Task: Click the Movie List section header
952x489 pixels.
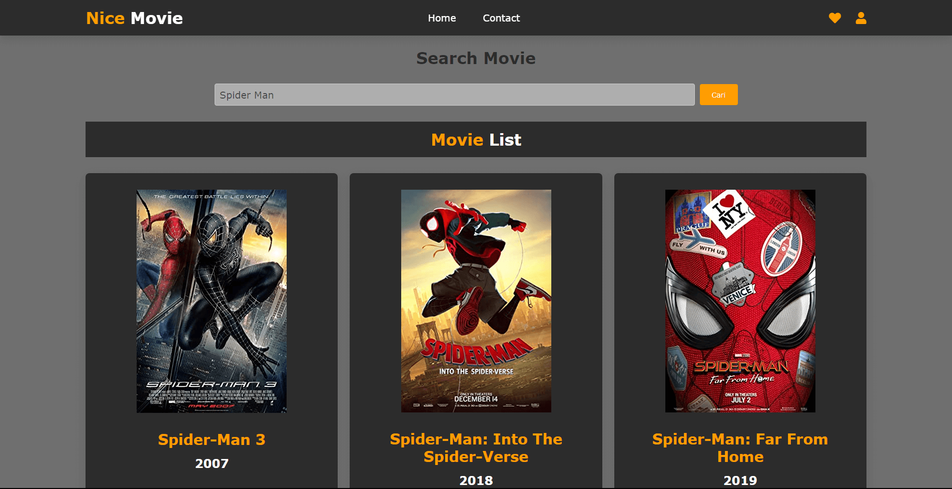Action: click(x=476, y=140)
